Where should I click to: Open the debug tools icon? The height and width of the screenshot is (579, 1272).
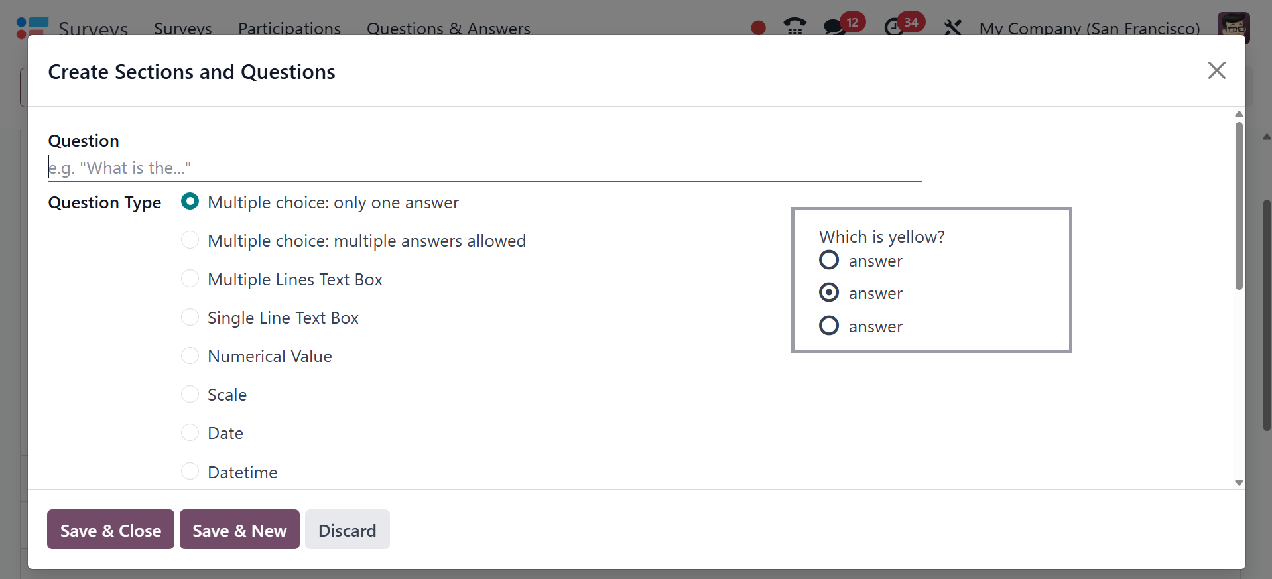point(952,27)
